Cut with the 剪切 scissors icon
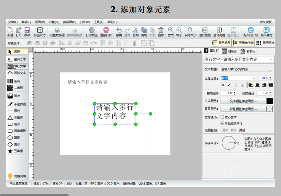Screen dimensions: 281x196 136,32
